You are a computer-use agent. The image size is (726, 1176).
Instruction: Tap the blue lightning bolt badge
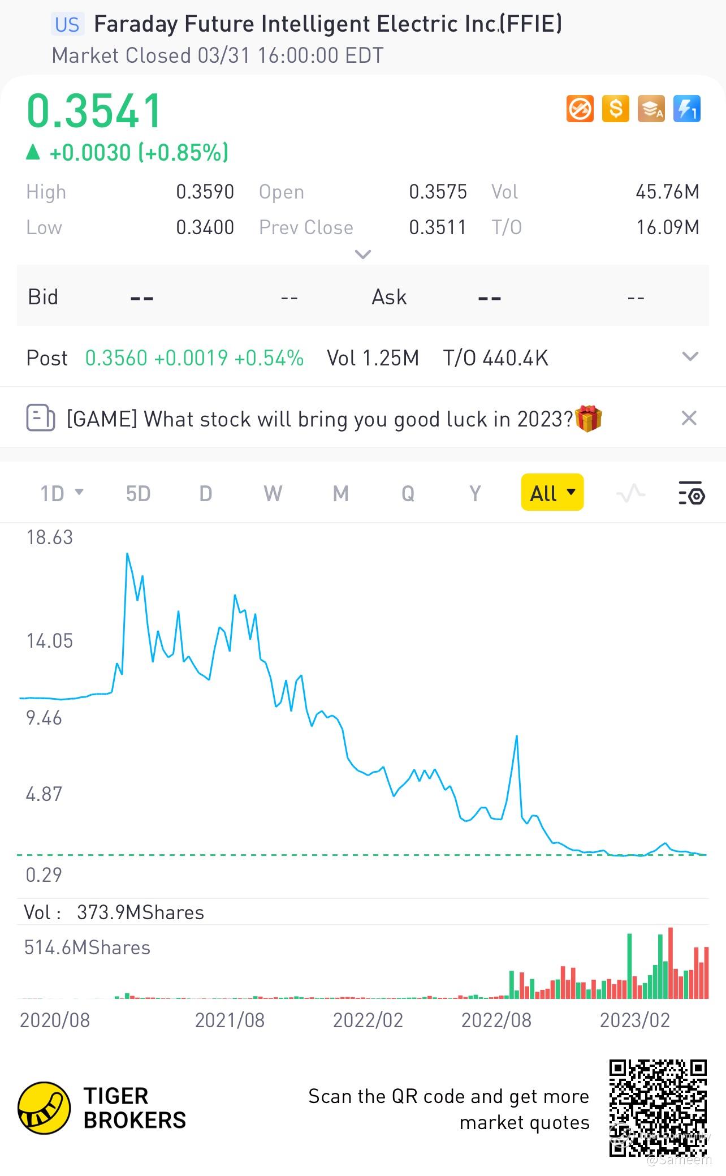click(686, 109)
